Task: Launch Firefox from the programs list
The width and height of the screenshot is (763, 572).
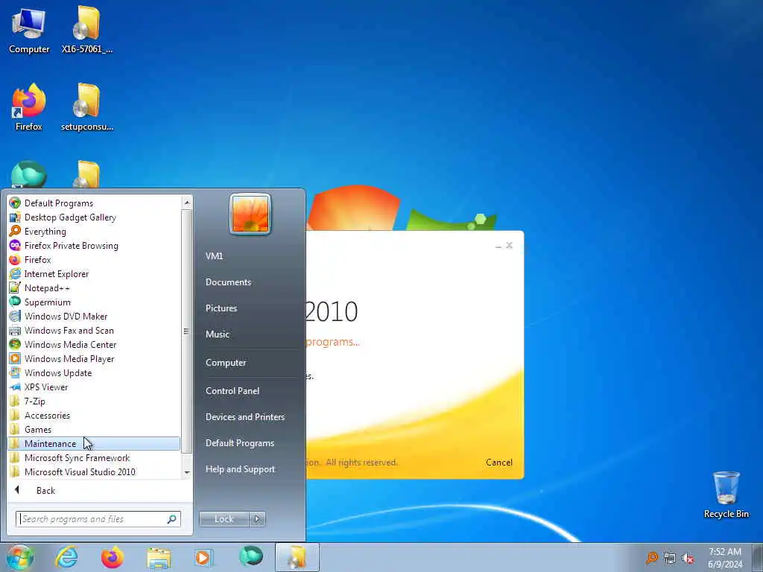Action: pos(94,260)
